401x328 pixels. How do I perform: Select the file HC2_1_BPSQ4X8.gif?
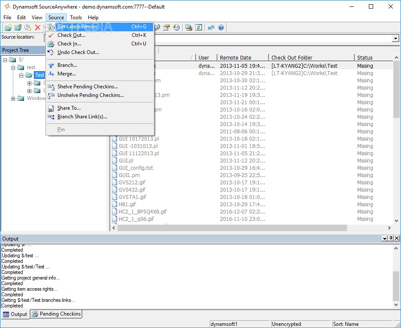142,212
